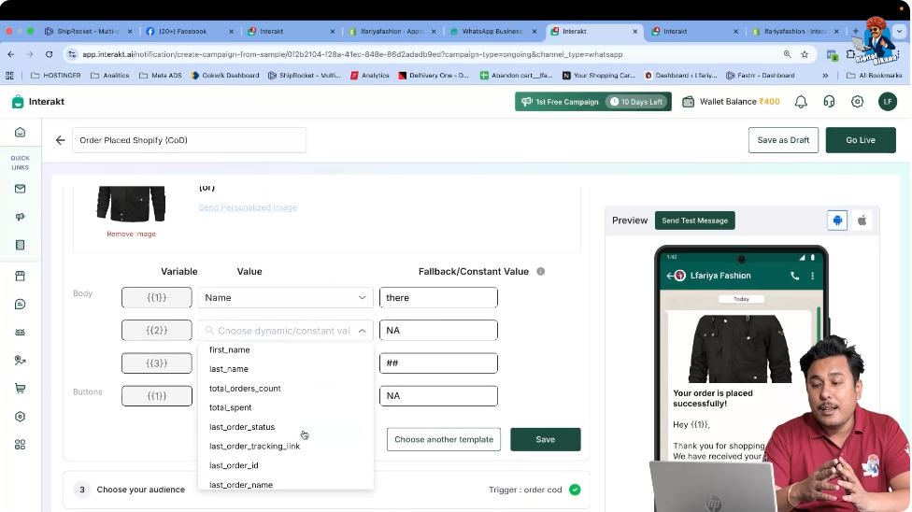Switch preview to Apple device
This screenshot has width=912, height=512.
[862, 220]
